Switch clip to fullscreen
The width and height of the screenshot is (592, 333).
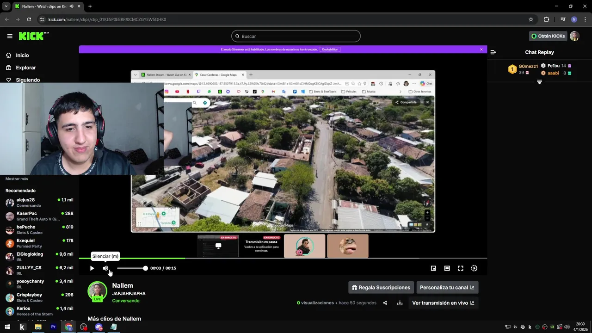[x=461, y=268]
